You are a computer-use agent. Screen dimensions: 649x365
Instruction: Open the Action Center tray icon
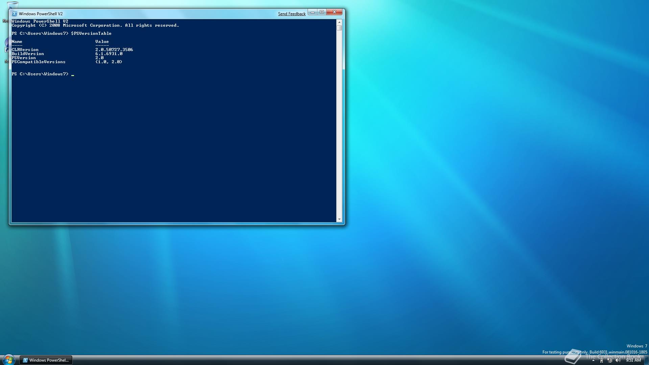(602, 361)
